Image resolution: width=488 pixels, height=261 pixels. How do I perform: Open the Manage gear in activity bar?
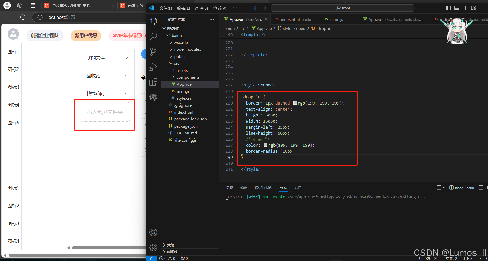[x=153, y=247]
